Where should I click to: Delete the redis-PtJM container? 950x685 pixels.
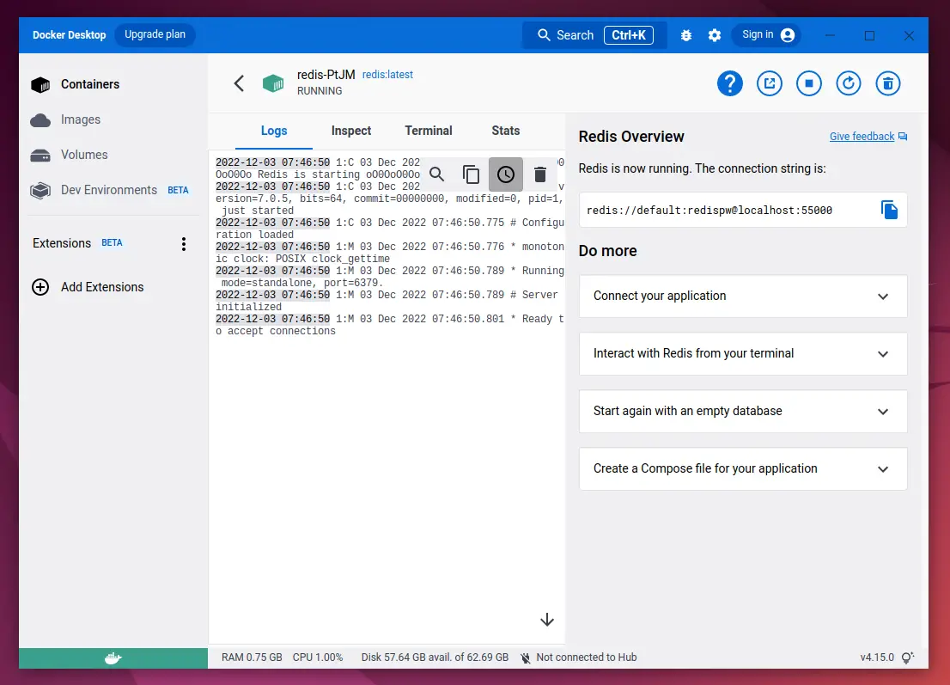coord(888,83)
